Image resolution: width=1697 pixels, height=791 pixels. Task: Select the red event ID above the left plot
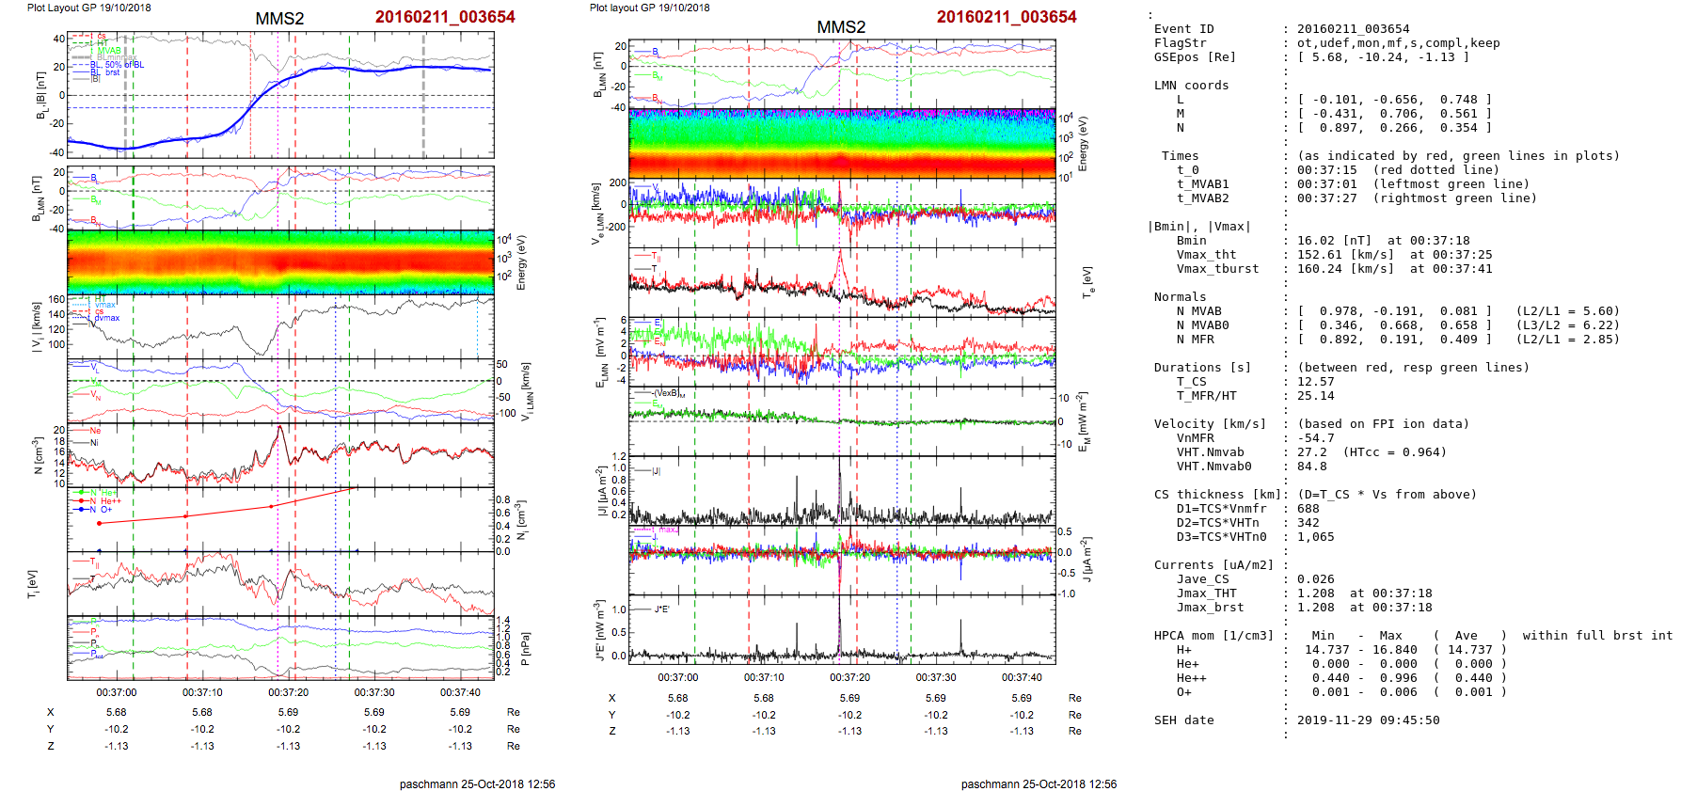click(445, 17)
